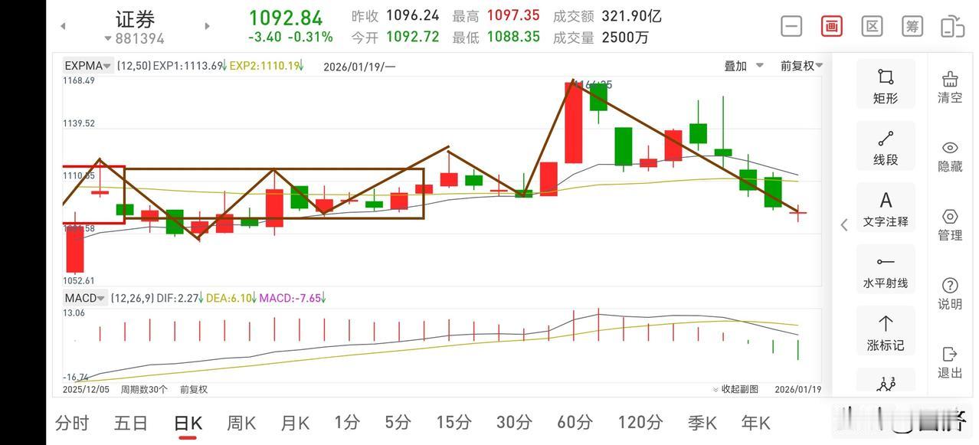979x445 pixels.
Task: Select the 矩形 rectangle drawing tool
Action: 886,85
